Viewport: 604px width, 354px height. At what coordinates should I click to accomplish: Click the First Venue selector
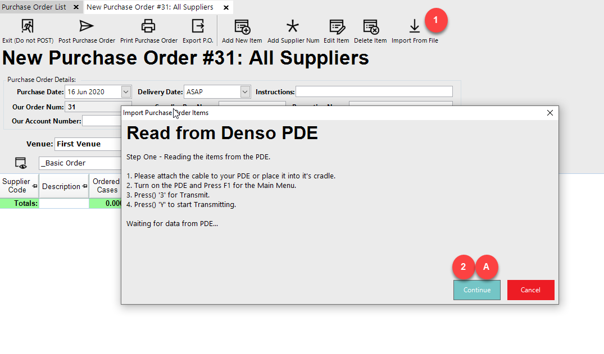88,144
